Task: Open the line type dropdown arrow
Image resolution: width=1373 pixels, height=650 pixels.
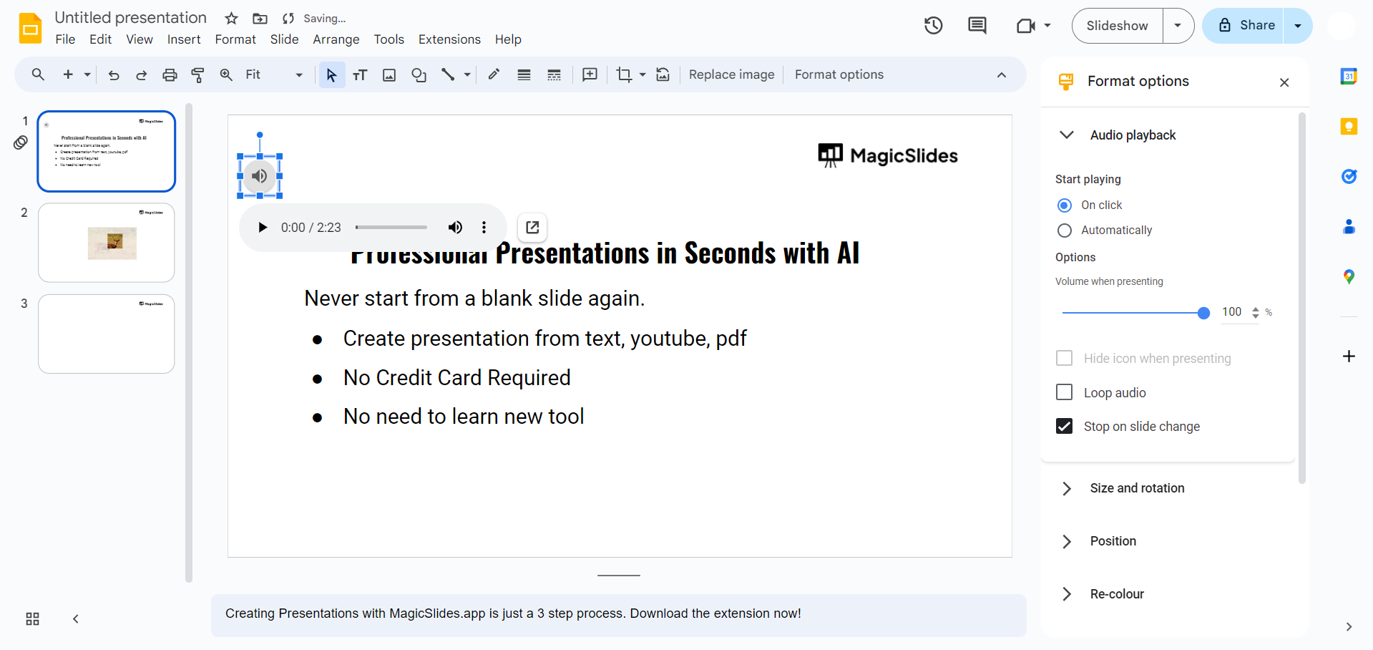Action: (467, 74)
